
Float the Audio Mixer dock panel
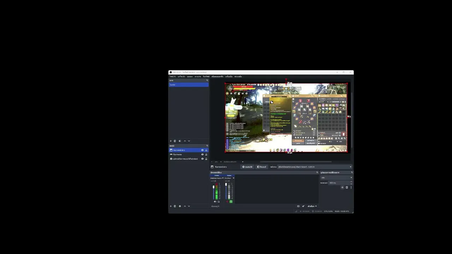click(x=317, y=173)
